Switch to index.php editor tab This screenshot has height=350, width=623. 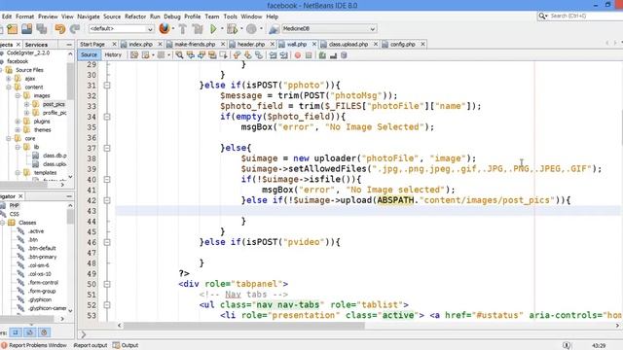[x=140, y=44]
